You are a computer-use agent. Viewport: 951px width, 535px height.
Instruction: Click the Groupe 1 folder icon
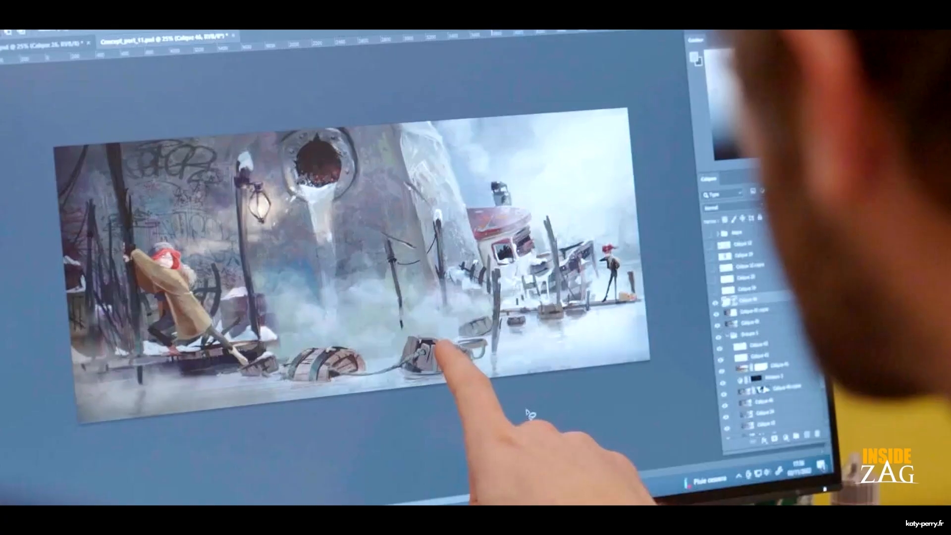(734, 335)
